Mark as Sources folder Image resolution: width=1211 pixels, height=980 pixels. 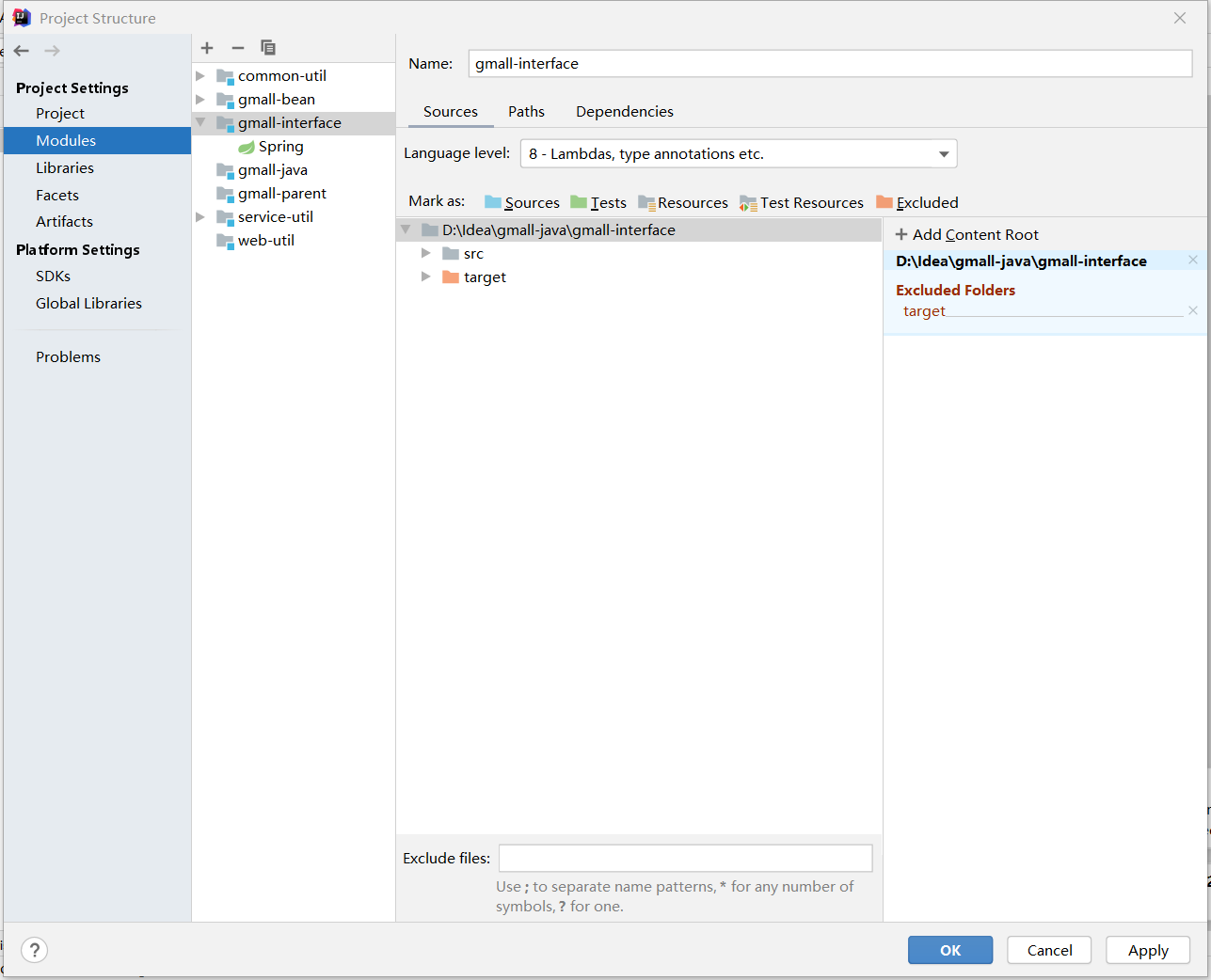point(521,202)
